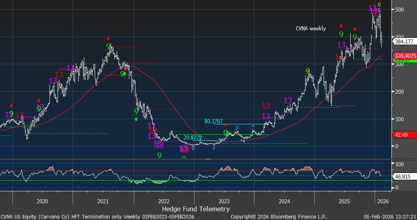Click the green up arrow in early 2022

[x=136, y=119]
